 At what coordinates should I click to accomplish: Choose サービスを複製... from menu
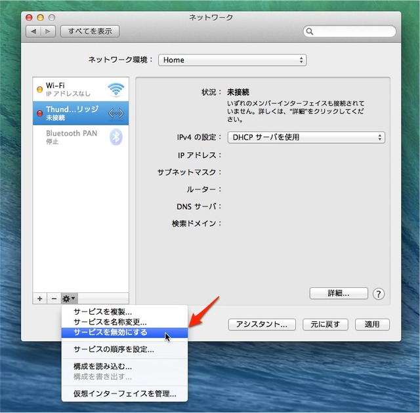click(x=125, y=312)
